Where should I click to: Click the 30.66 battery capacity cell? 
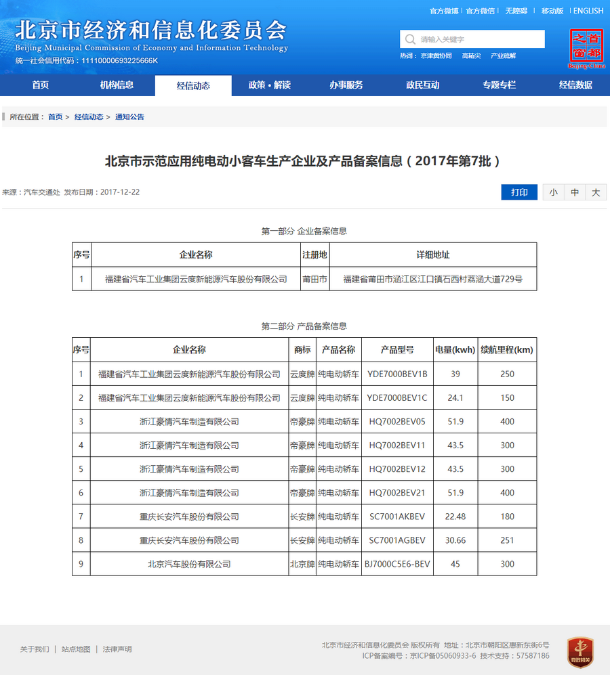point(455,540)
